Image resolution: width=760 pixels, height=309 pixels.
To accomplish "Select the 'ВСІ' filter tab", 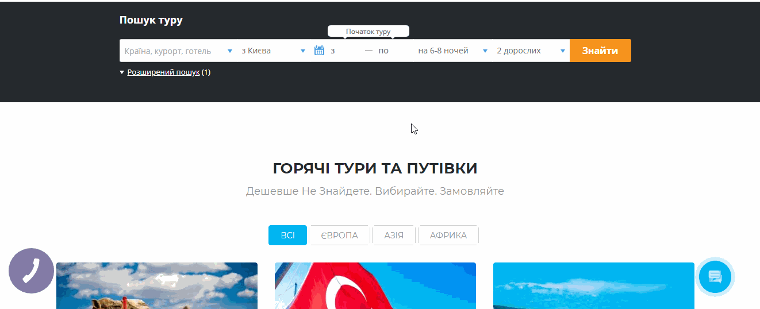I will tap(287, 235).
